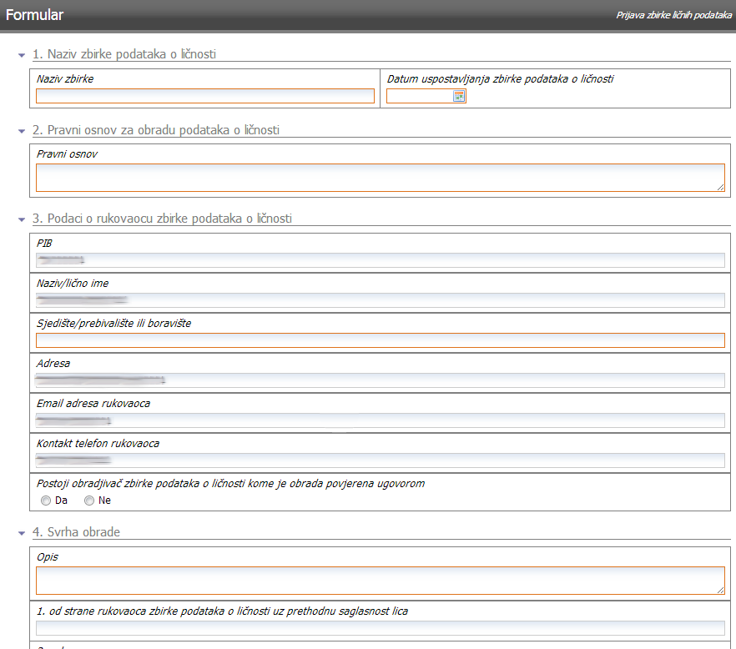Collapse section 2 Pravni osnov za obradu

tap(22, 131)
